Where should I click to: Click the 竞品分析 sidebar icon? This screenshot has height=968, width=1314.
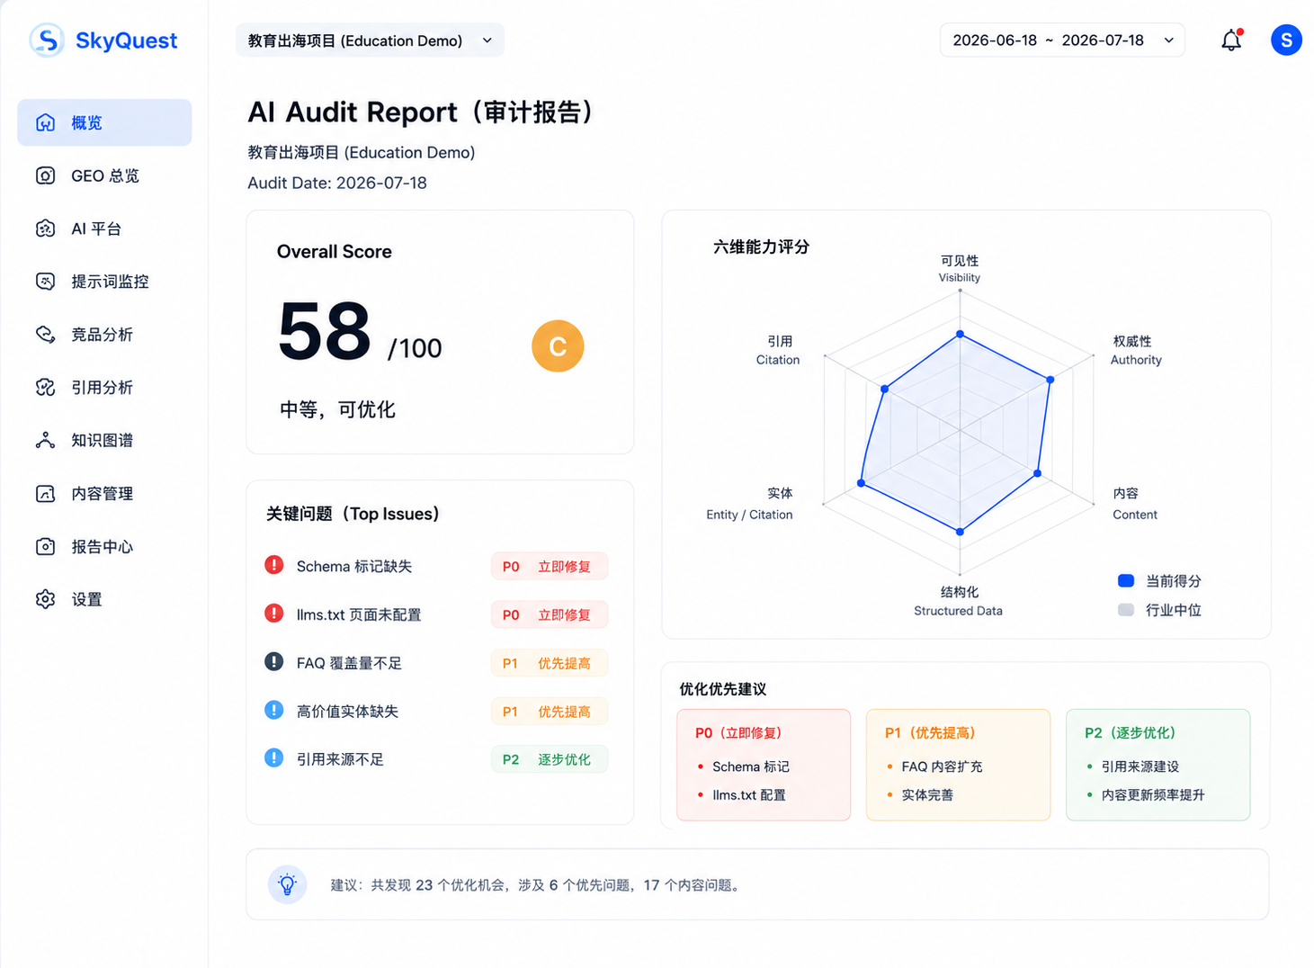pos(45,335)
